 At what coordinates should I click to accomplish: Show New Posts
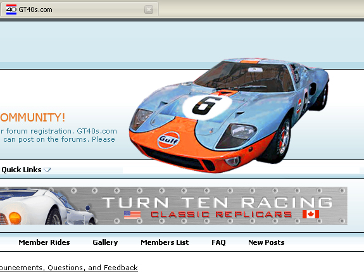(267, 242)
